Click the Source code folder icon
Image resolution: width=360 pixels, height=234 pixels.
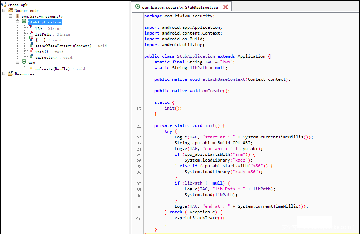[10, 10]
